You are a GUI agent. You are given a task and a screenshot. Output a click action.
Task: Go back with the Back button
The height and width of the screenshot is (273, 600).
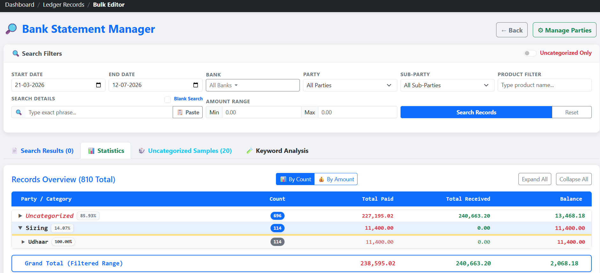coord(512,30)
